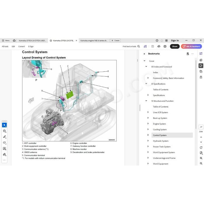Click the Print icon
This screenshot has width=204, height=204.
[x=165, y=46]
